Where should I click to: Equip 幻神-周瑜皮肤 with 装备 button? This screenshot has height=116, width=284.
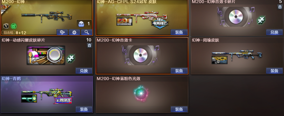274,71
